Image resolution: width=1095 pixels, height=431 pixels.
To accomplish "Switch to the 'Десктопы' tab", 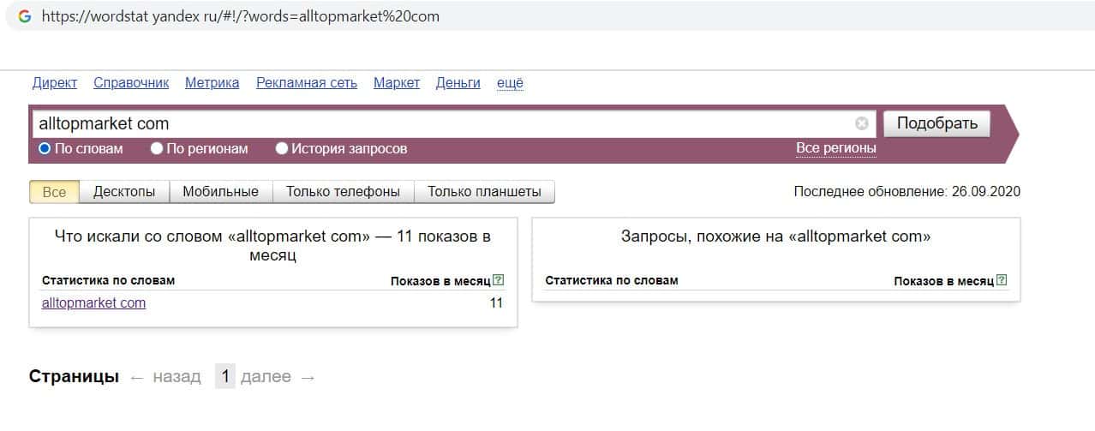I will [x=124, y=192].
